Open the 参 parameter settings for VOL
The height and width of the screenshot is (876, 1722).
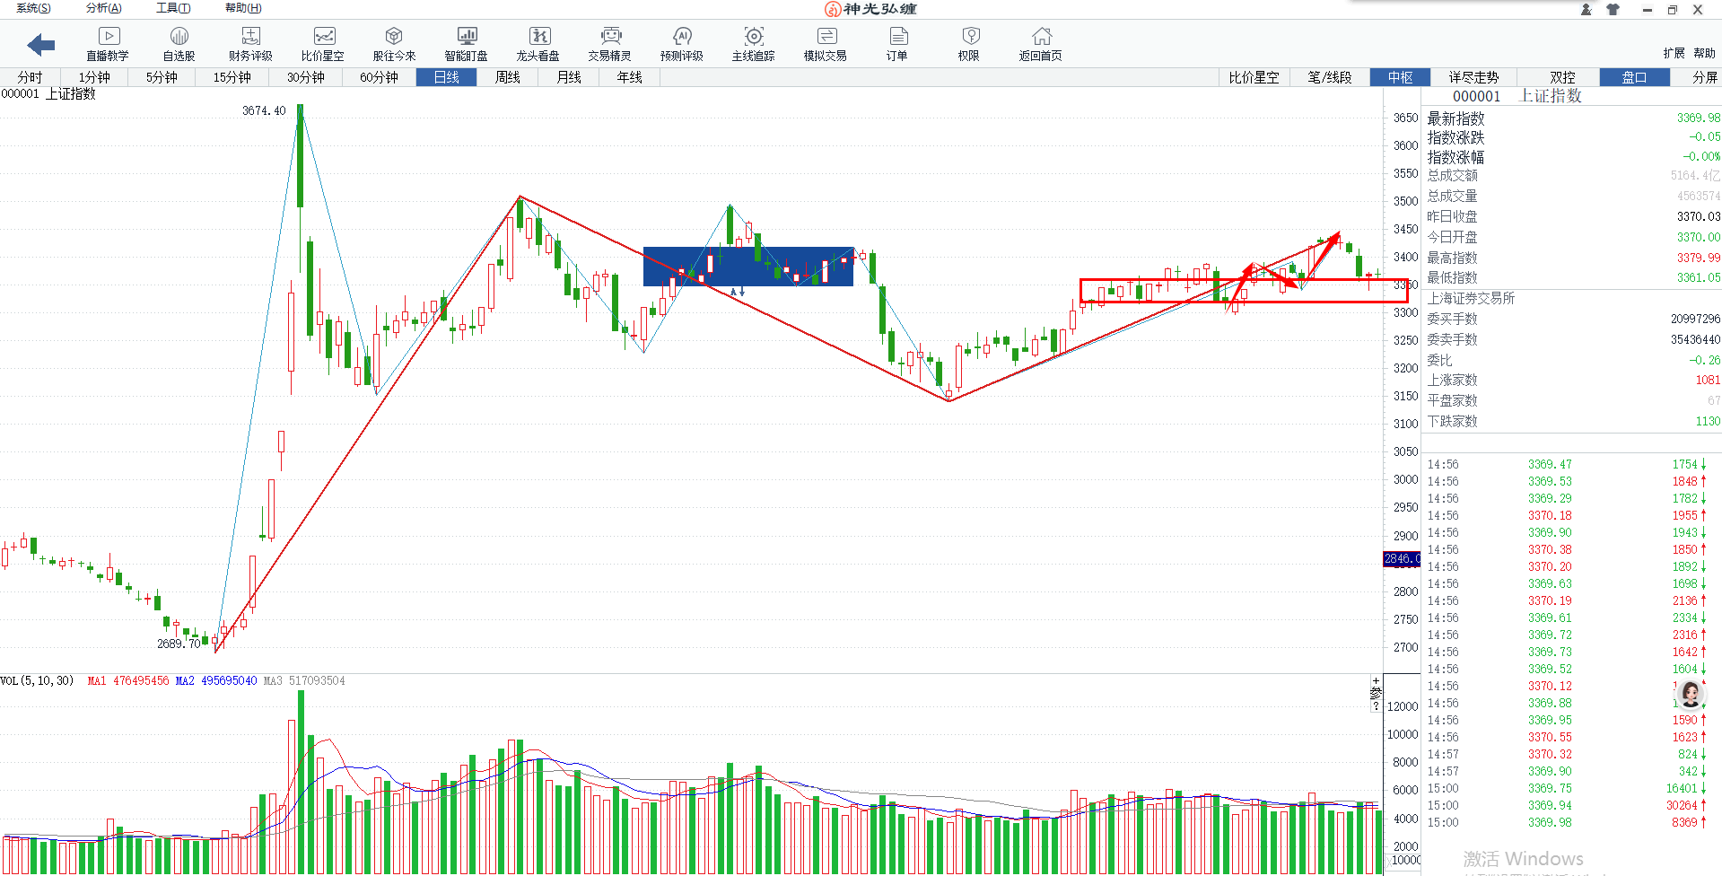[1376, 694]
